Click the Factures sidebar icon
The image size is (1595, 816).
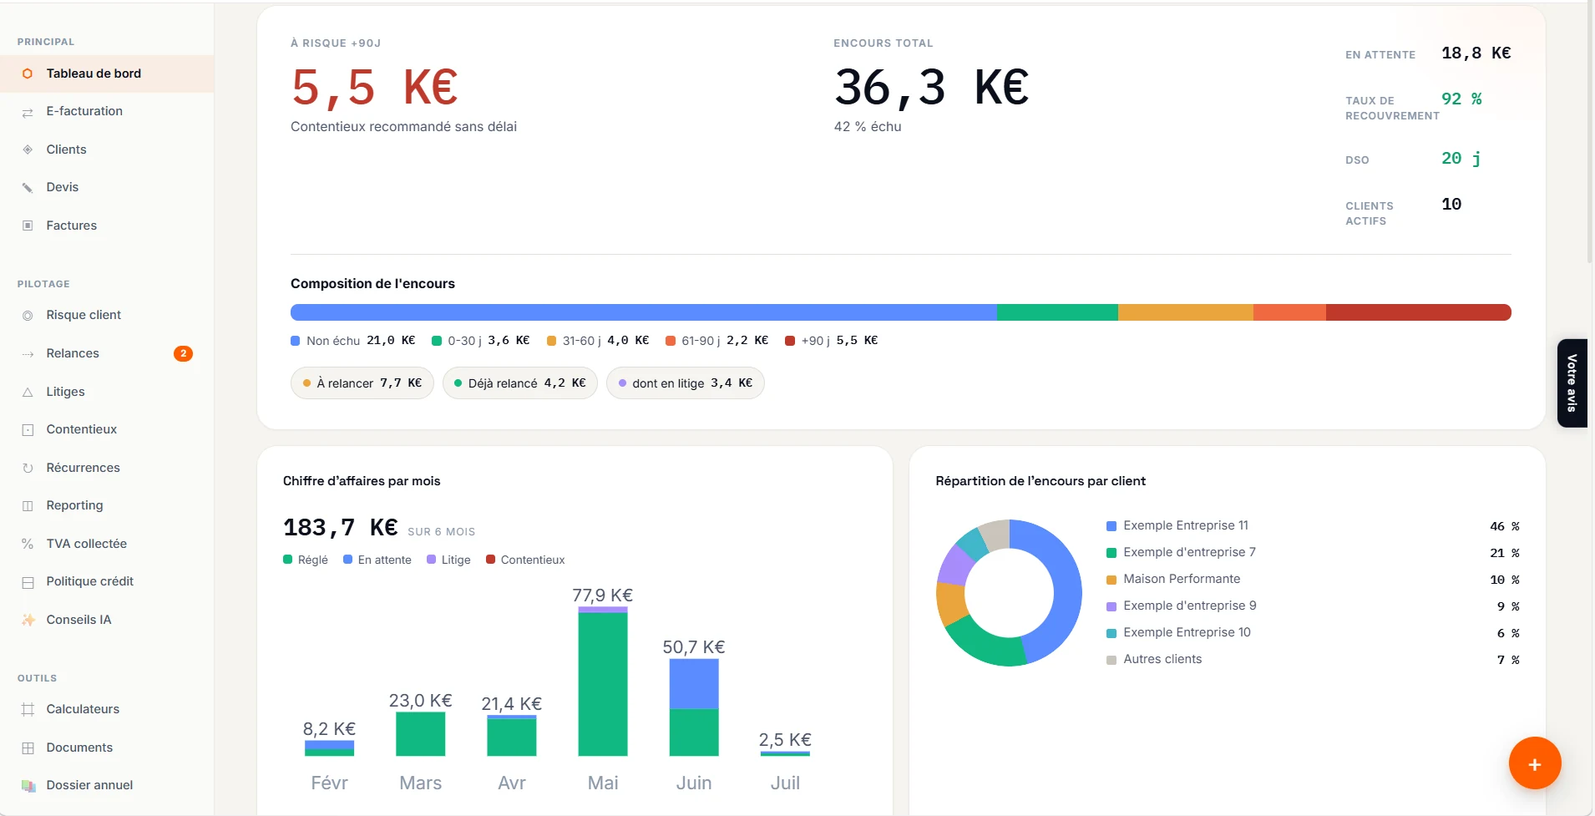coord(28,226)
